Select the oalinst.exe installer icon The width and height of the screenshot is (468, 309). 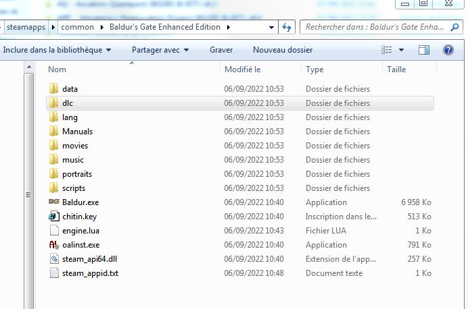pos(54,245)
